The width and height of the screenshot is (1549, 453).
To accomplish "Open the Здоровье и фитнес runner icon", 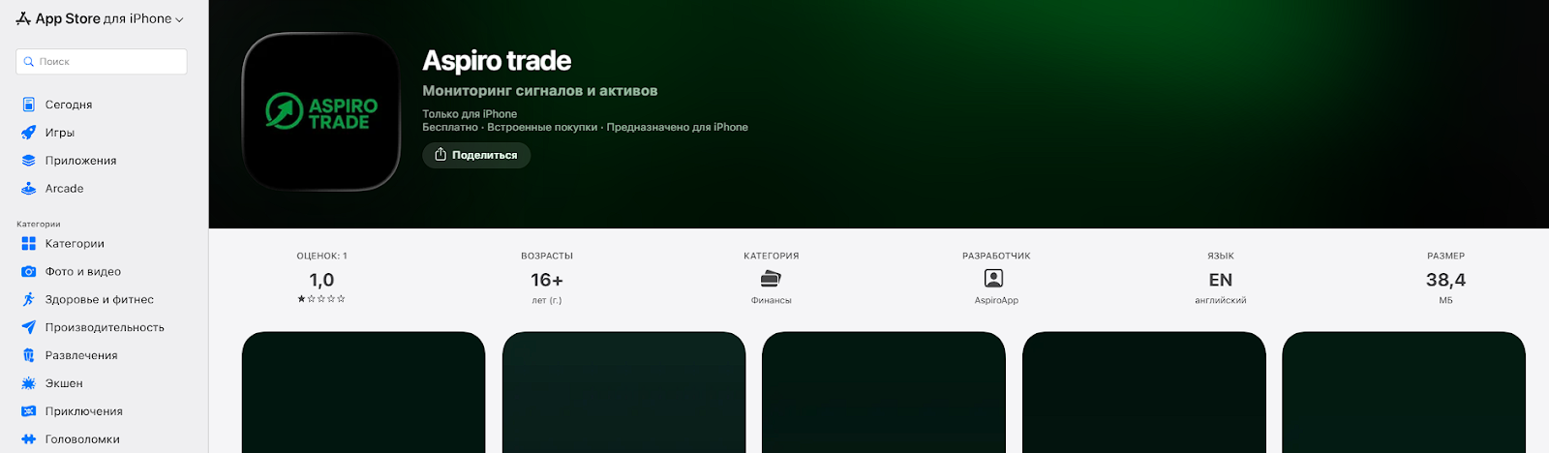I will click(28, 300).
